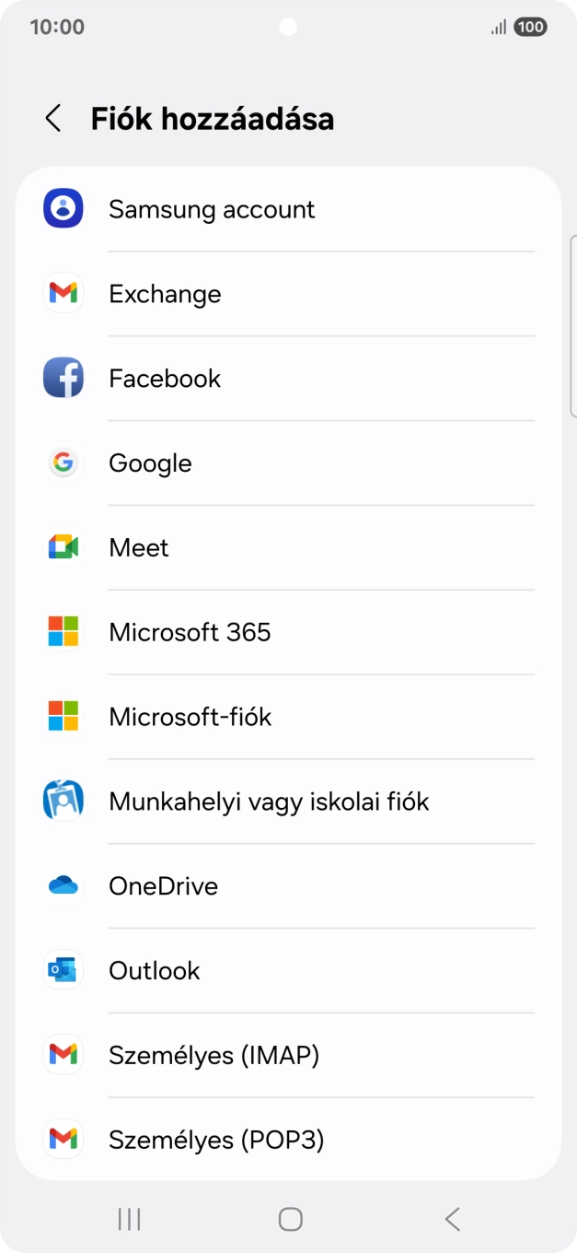
Task: Select the Facebook list entry
Action: (x=165, y=378)
